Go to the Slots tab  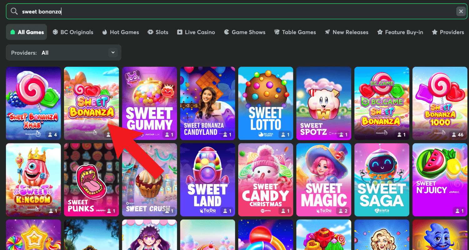(158, 32)
